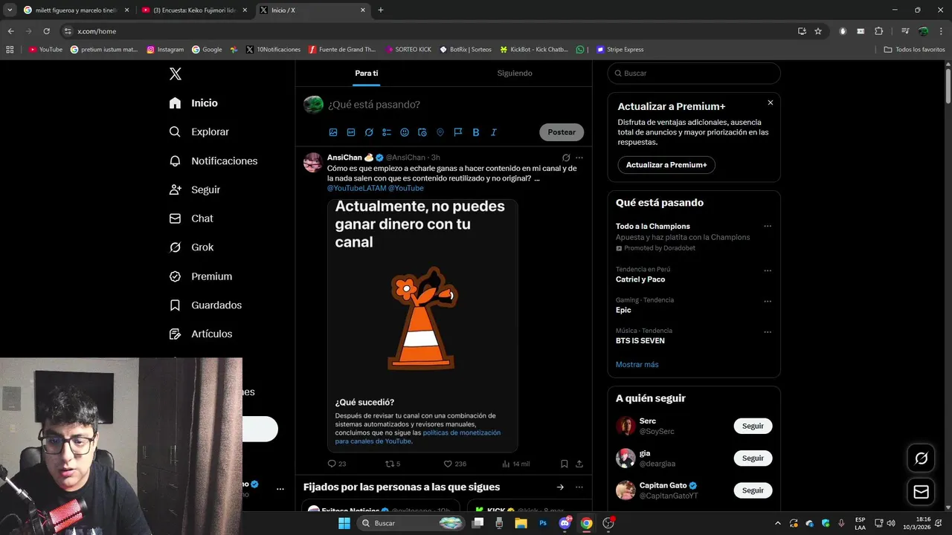This screenshot has height=535, width=952.
Task: Reload the page in Chrome
Action: [46, 31]
